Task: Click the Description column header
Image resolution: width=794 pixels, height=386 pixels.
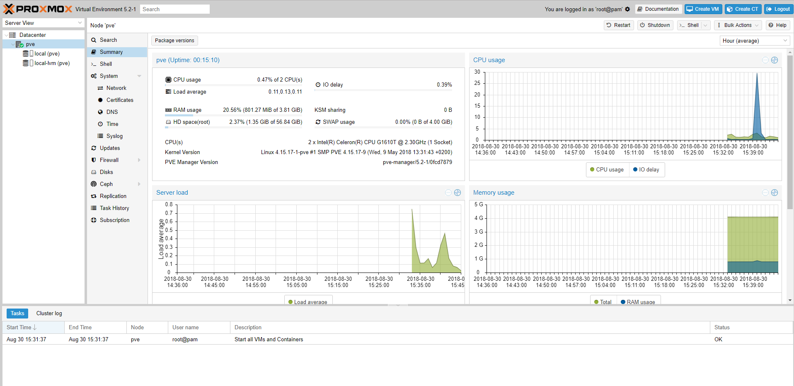Action: tap(470, 328)
